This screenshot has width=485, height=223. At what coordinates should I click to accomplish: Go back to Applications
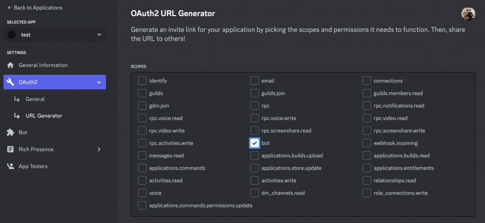(35, 8)
